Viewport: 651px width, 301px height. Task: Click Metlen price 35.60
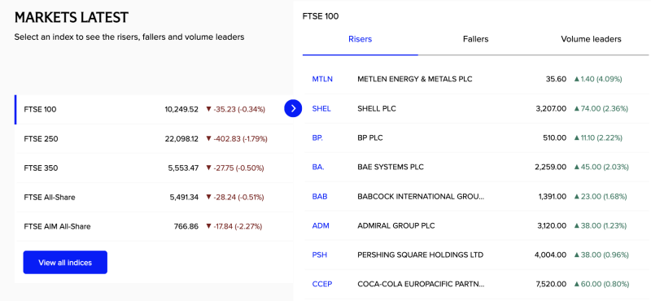[556, 79]
